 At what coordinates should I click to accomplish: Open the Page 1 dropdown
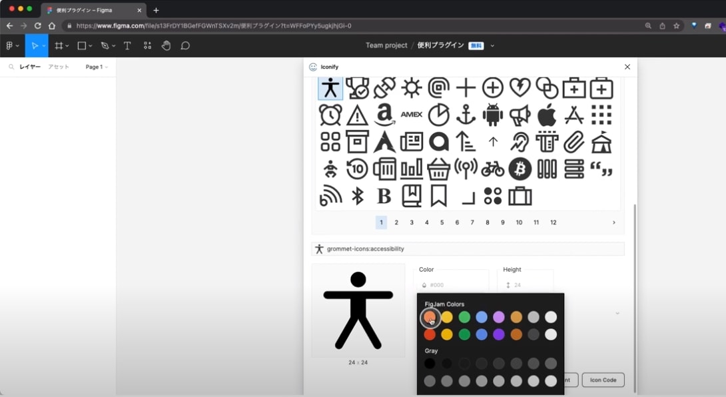97,67
